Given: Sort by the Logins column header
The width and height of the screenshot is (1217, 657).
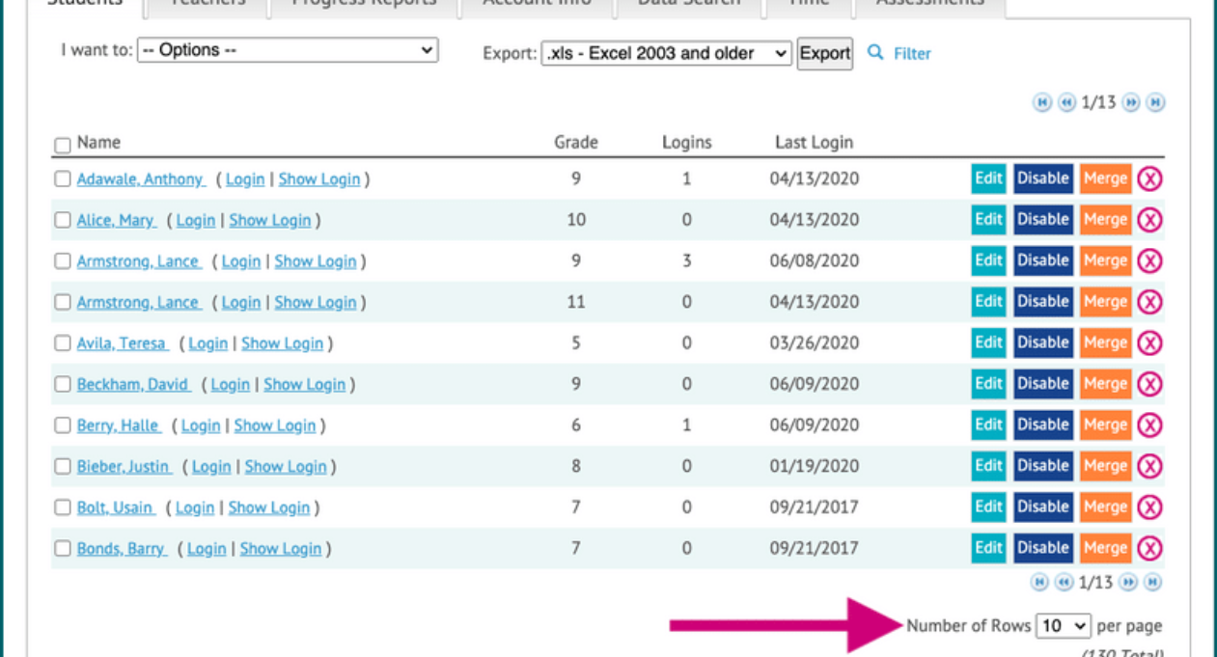Looking at the screenshot, I should coord(687,143).
